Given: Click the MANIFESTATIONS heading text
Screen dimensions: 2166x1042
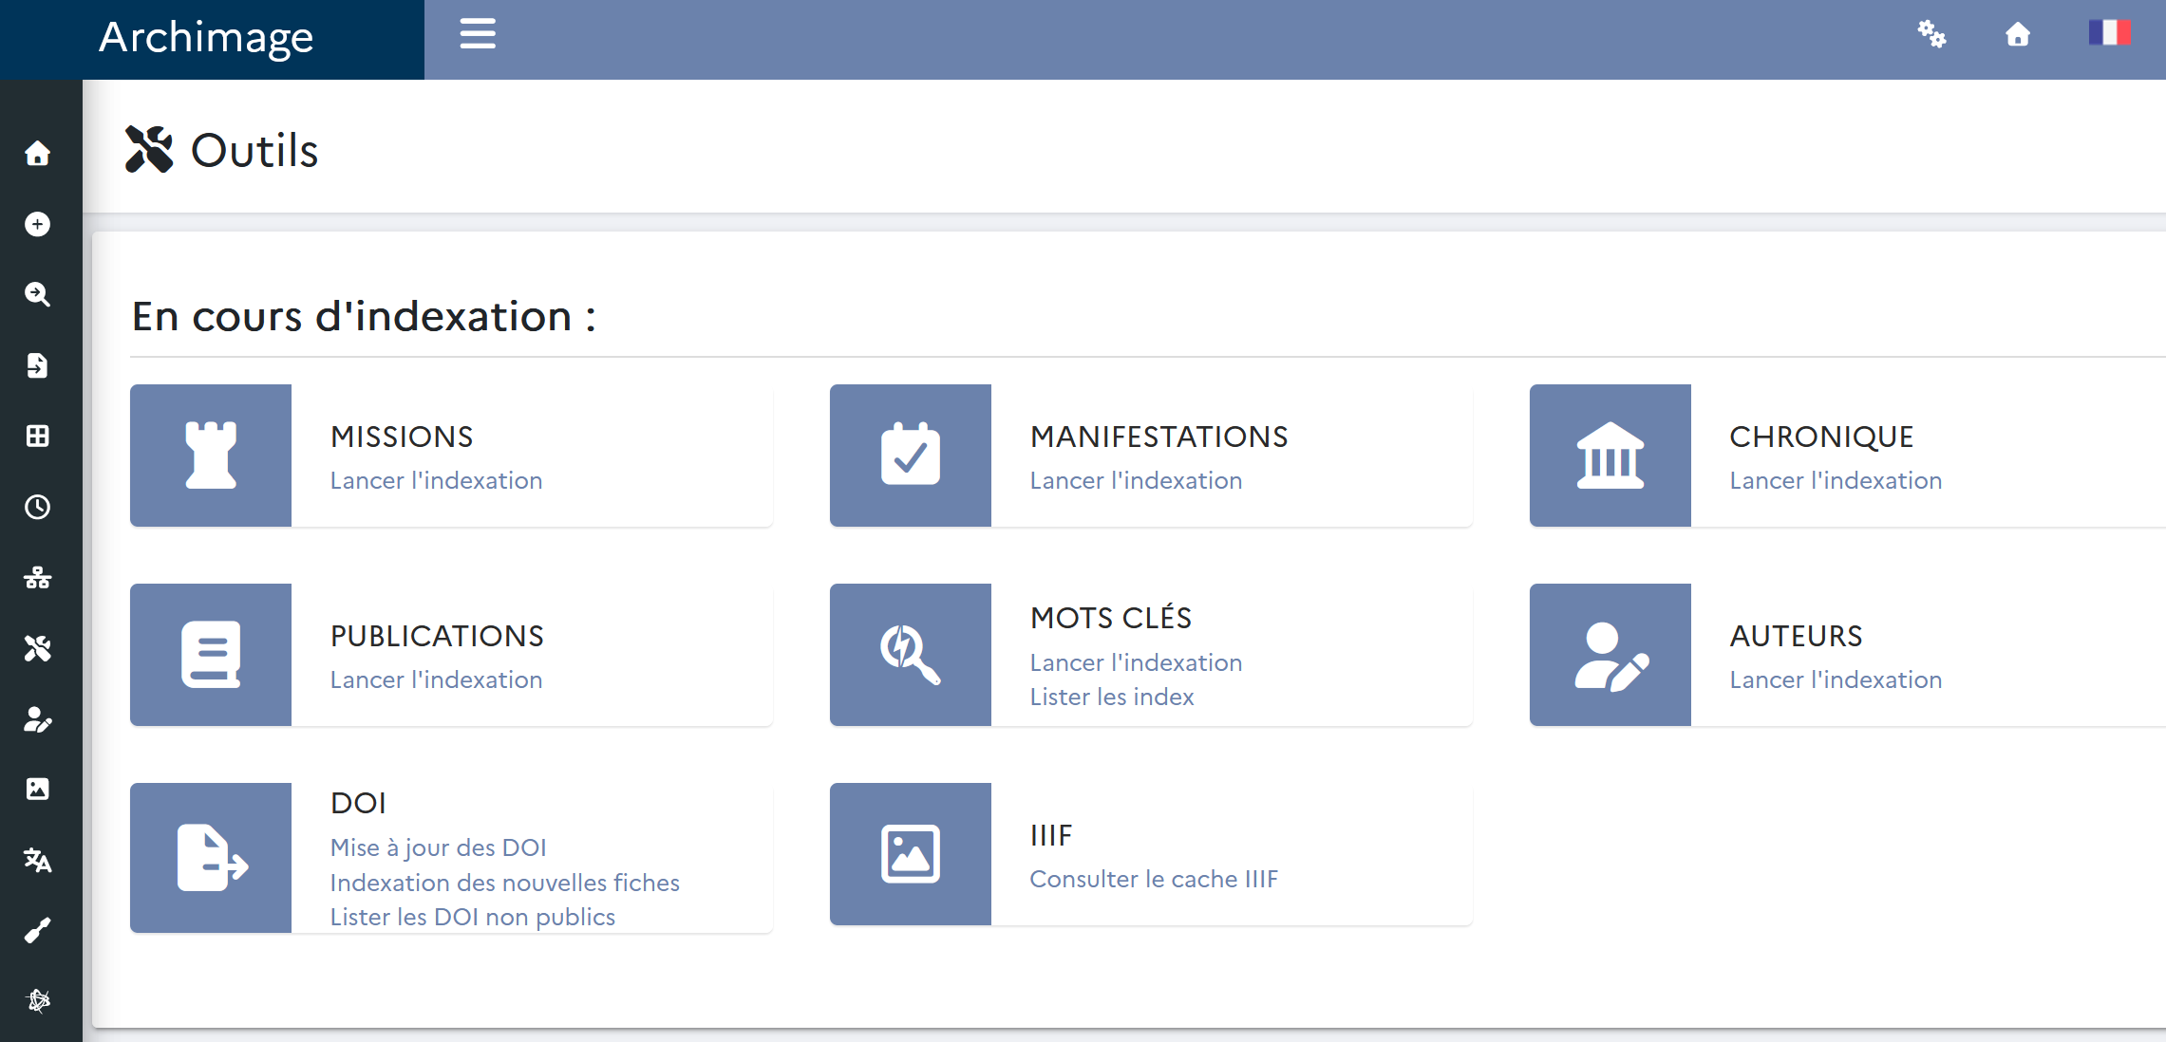Looking at the screenshot, I should tap(1158, 437).
